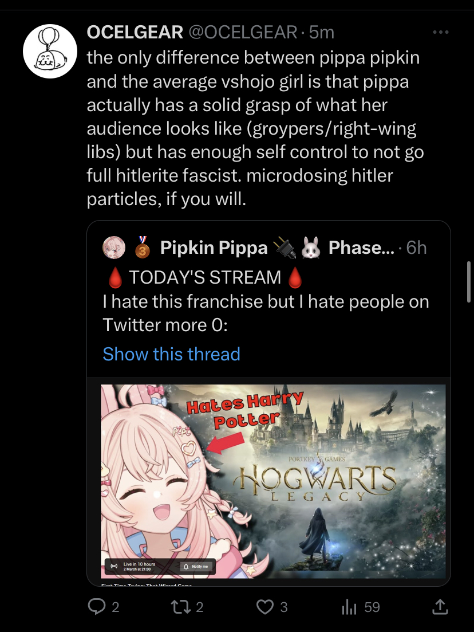View tweet analytics bar chart icon
Screen dimensions: 474x632
349,607
